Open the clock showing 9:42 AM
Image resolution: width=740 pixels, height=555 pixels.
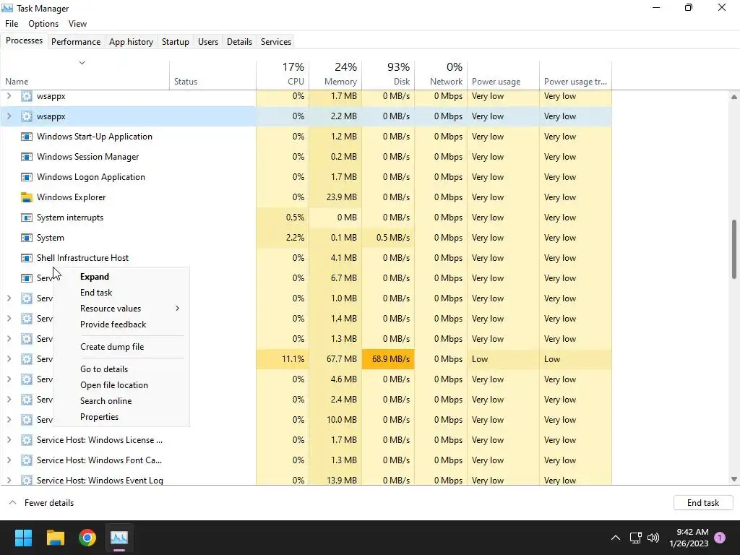(x=689, y=538)
